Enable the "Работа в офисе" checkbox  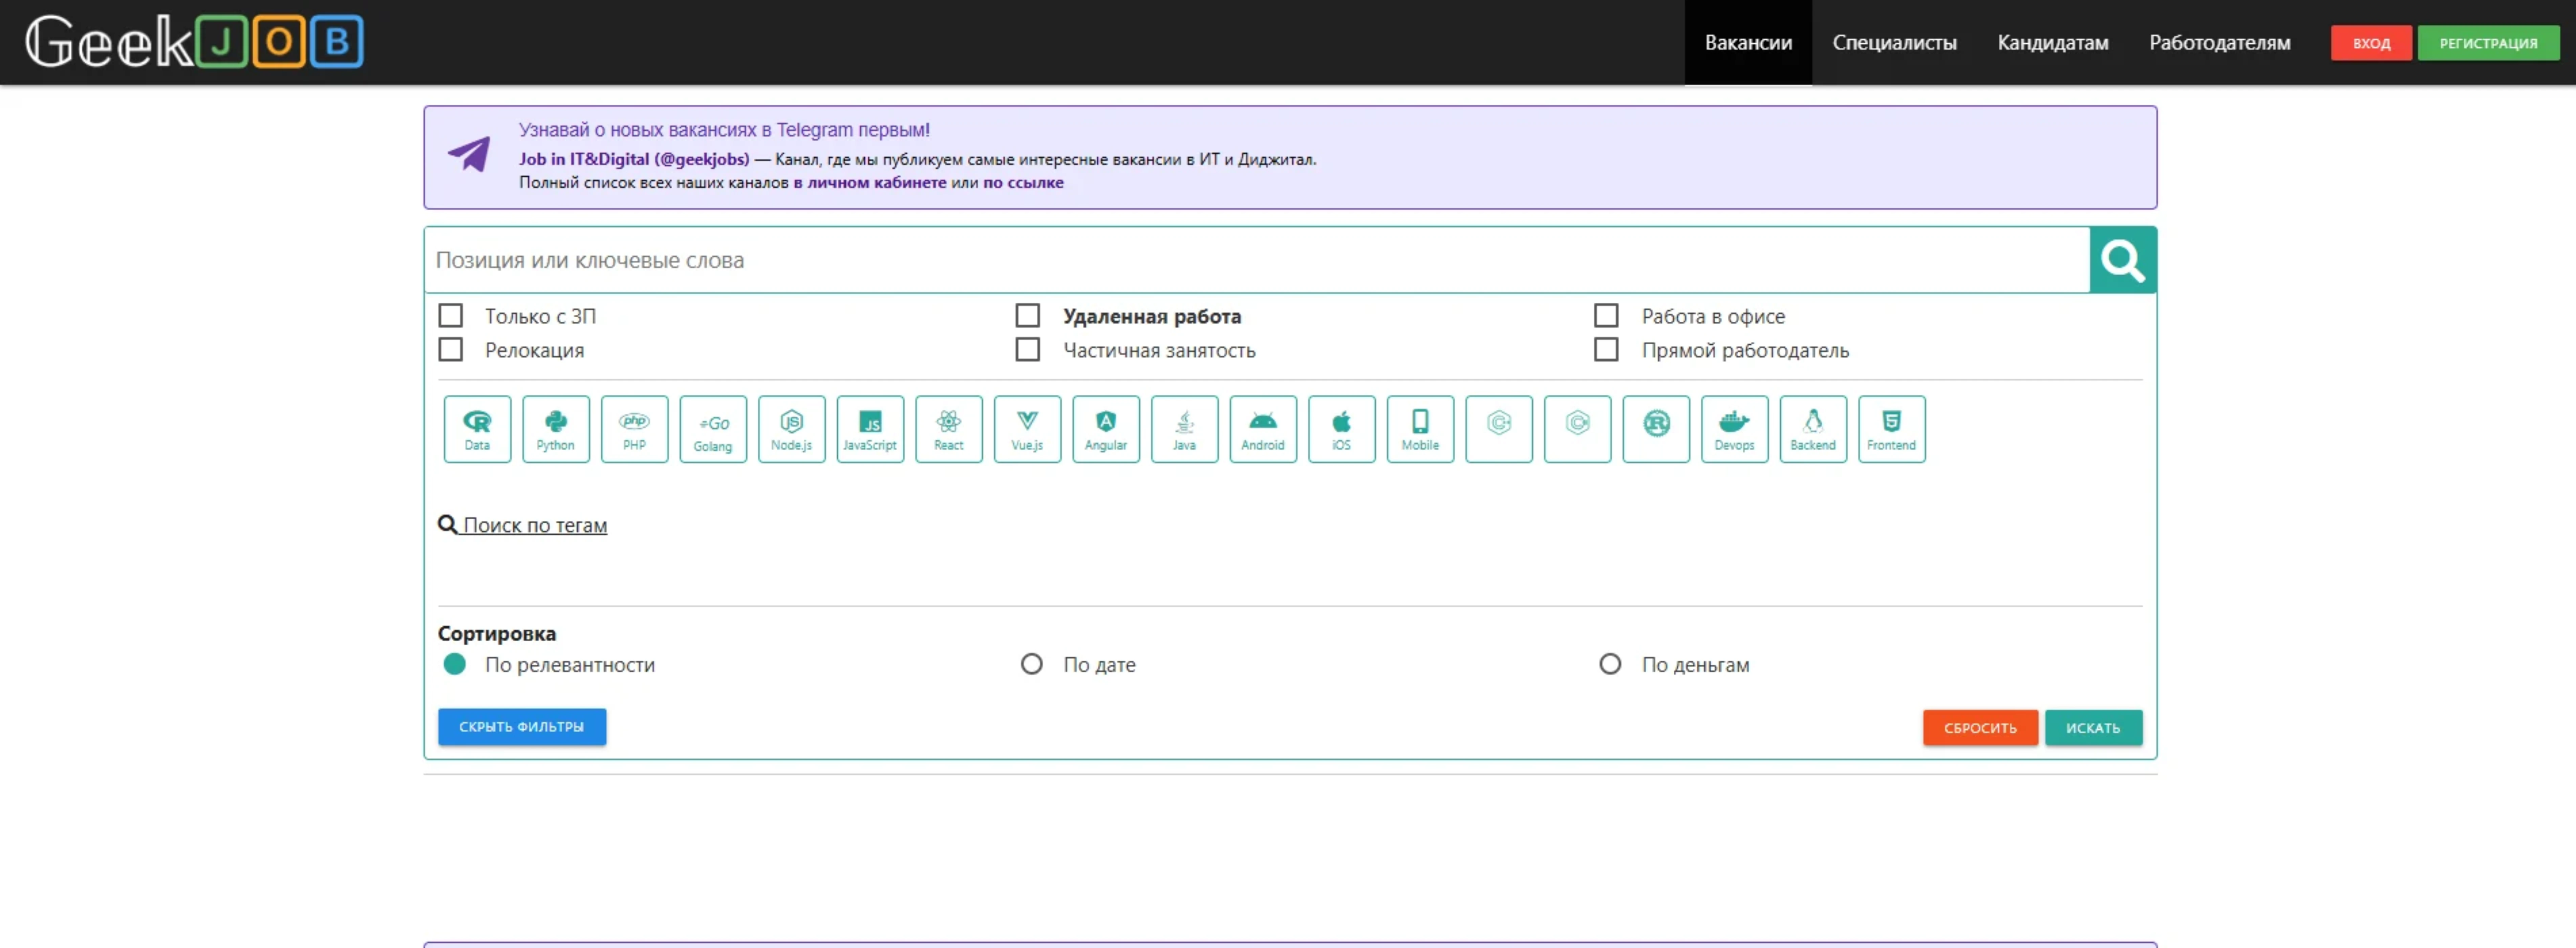point(1606,316)
